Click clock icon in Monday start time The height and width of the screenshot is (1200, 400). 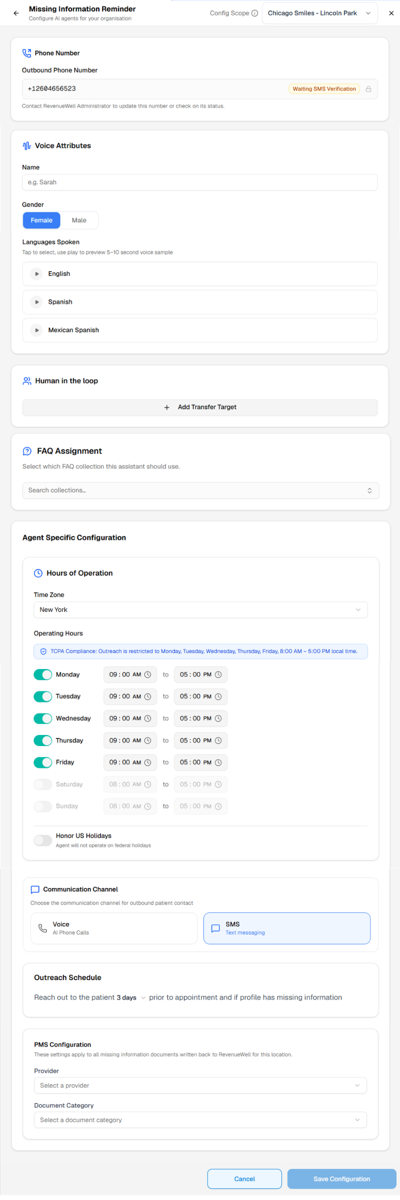147,674
